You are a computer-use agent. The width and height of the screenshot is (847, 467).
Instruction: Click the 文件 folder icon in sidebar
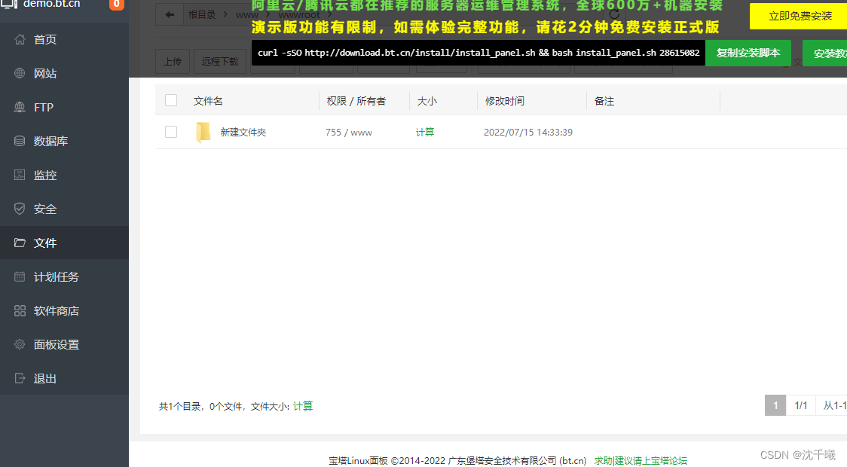coord(20,243)
